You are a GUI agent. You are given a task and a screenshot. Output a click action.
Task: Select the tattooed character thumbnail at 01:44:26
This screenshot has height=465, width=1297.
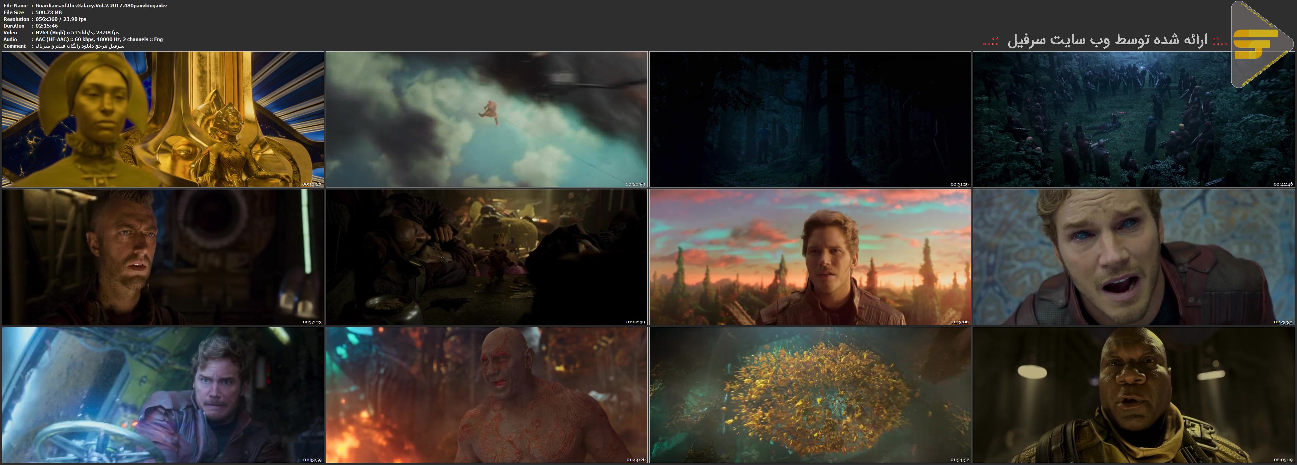tap(486, 395)
